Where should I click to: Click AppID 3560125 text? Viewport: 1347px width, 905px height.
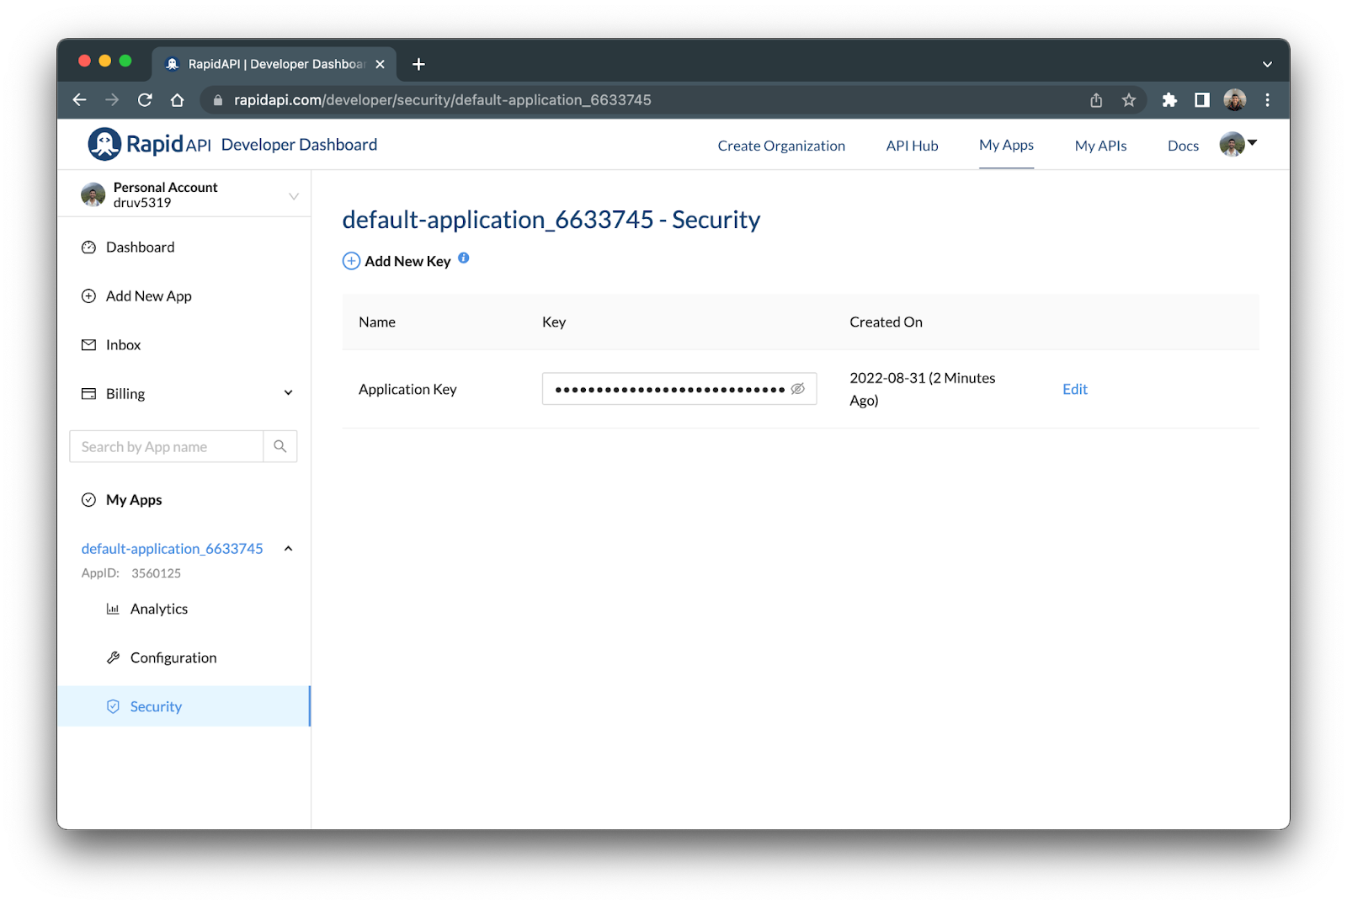pos(131,573)
